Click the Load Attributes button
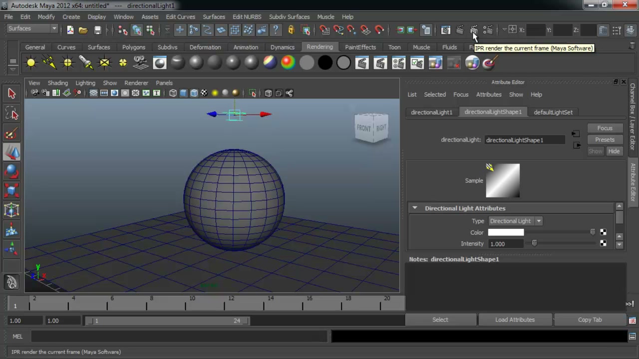639x359 pixels. pyautogui.click(x=515, y=320)
